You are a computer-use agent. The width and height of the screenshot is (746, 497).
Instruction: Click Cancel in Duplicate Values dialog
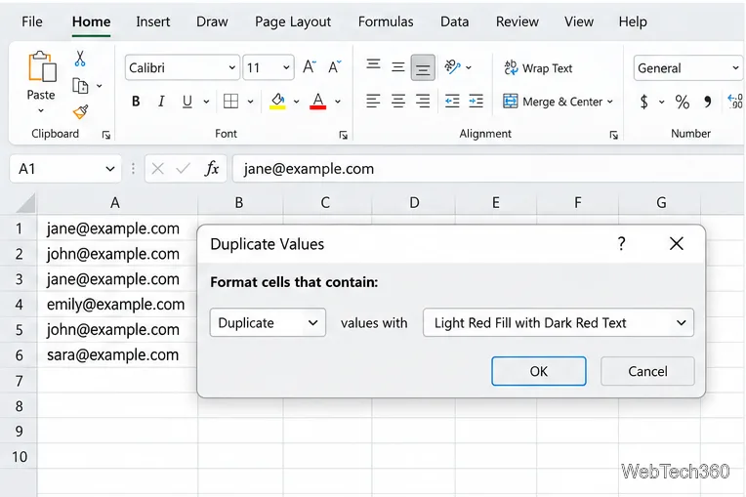tap(647, 371)
